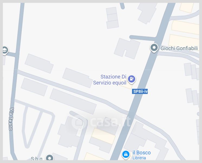Image resolution: width=202 pixels, height=163 pixels.
Task: Click the SP8ii-iv road badge
Action: pyautogui.click(x=140, y=92)
